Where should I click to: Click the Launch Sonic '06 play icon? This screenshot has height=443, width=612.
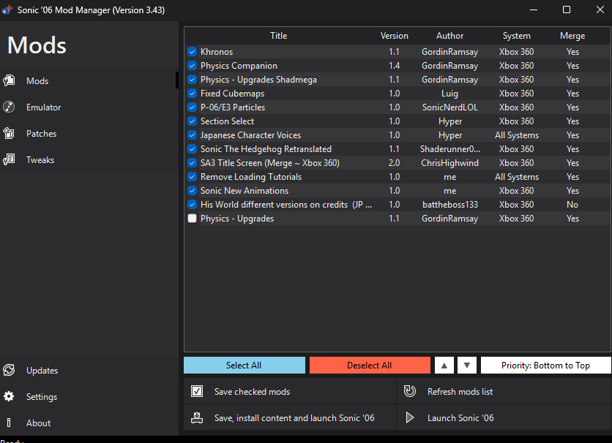[x=410, y=417]
